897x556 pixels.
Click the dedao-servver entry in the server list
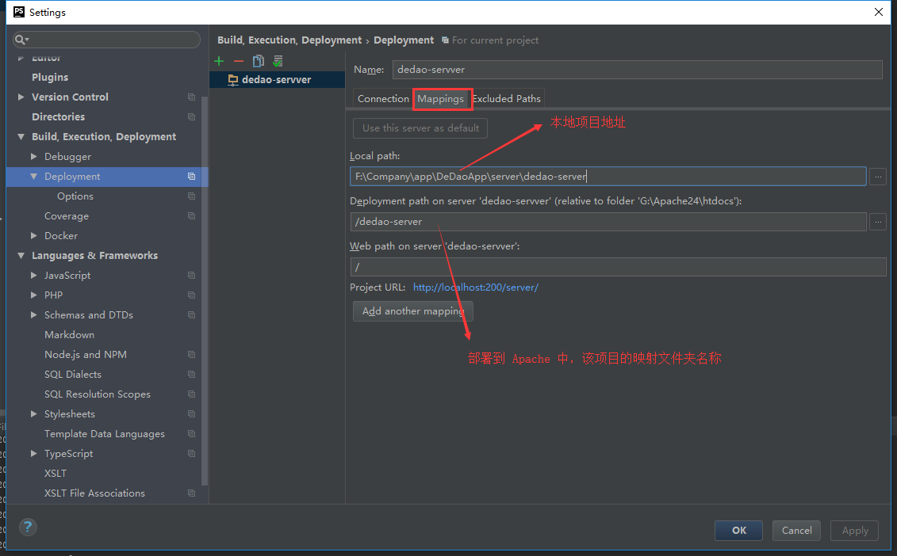point(277,79)
